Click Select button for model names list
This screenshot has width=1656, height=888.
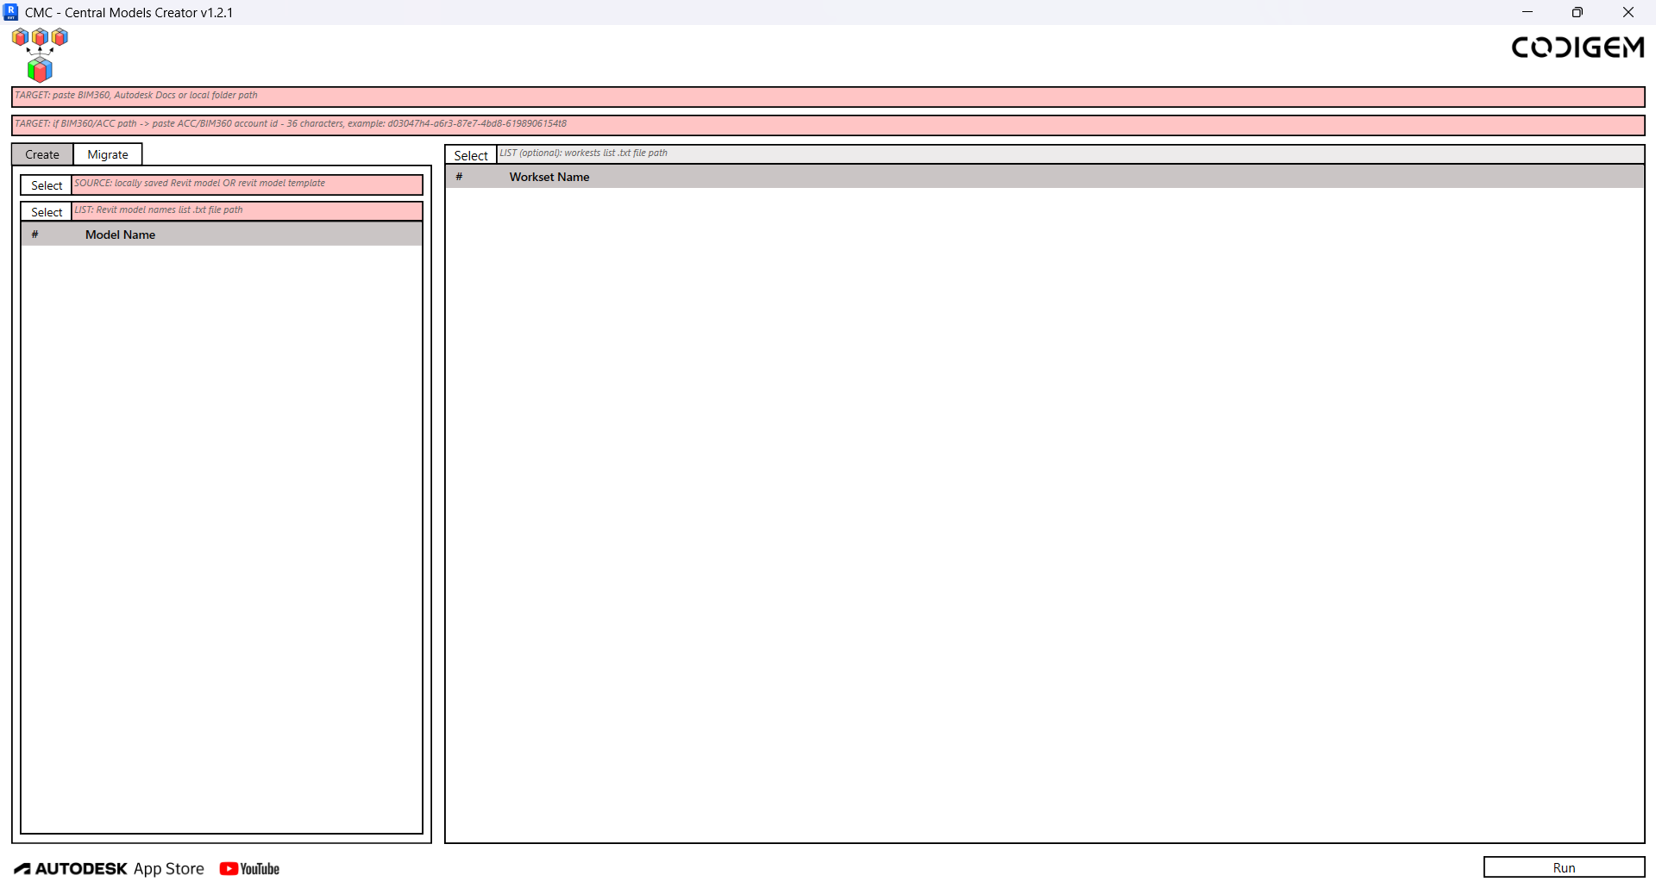click(x=47, y=212)
